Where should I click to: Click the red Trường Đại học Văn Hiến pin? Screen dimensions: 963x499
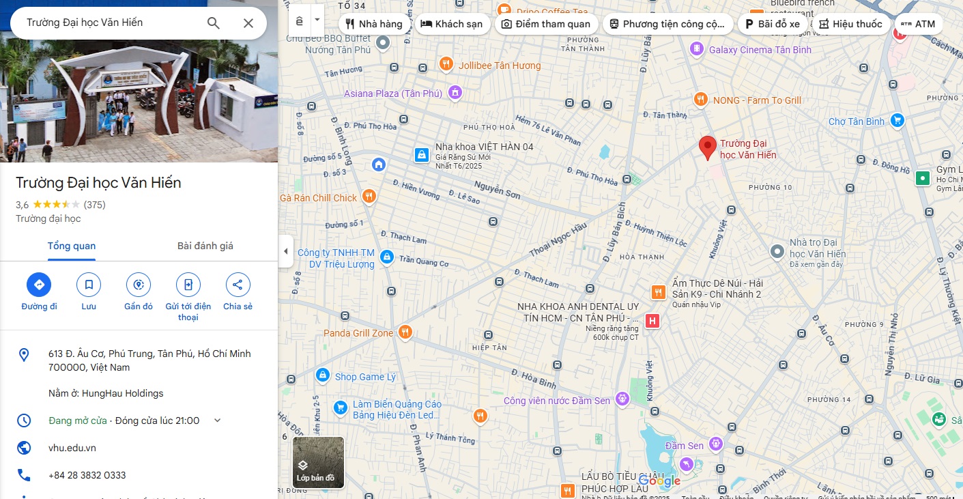pyautogui.click(x=708, y=147)
